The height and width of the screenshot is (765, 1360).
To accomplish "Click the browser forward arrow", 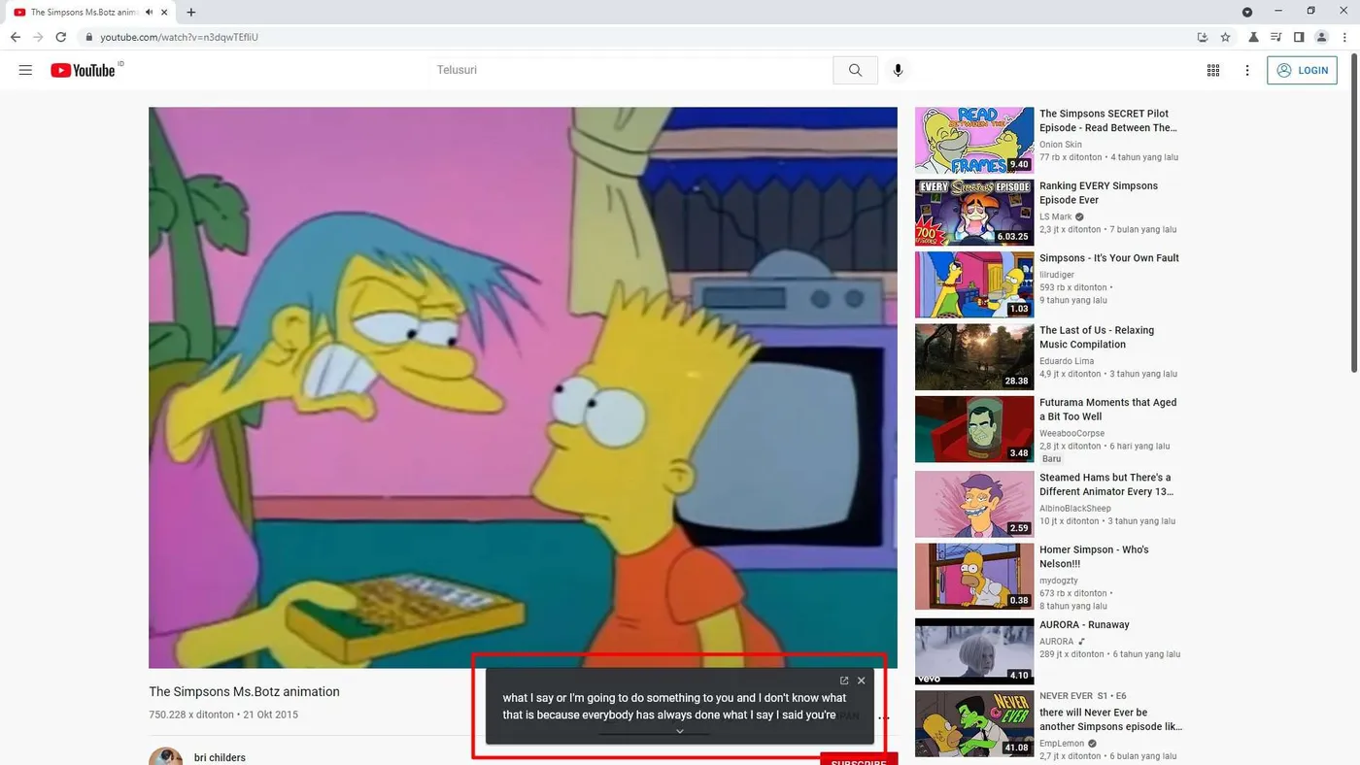I will [38, 37].
